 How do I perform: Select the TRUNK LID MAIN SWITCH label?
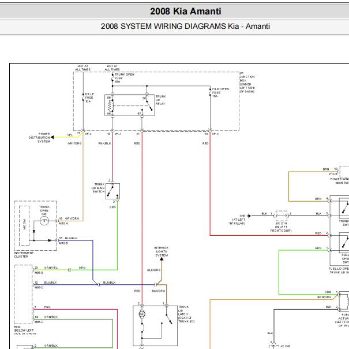[98, 188]
